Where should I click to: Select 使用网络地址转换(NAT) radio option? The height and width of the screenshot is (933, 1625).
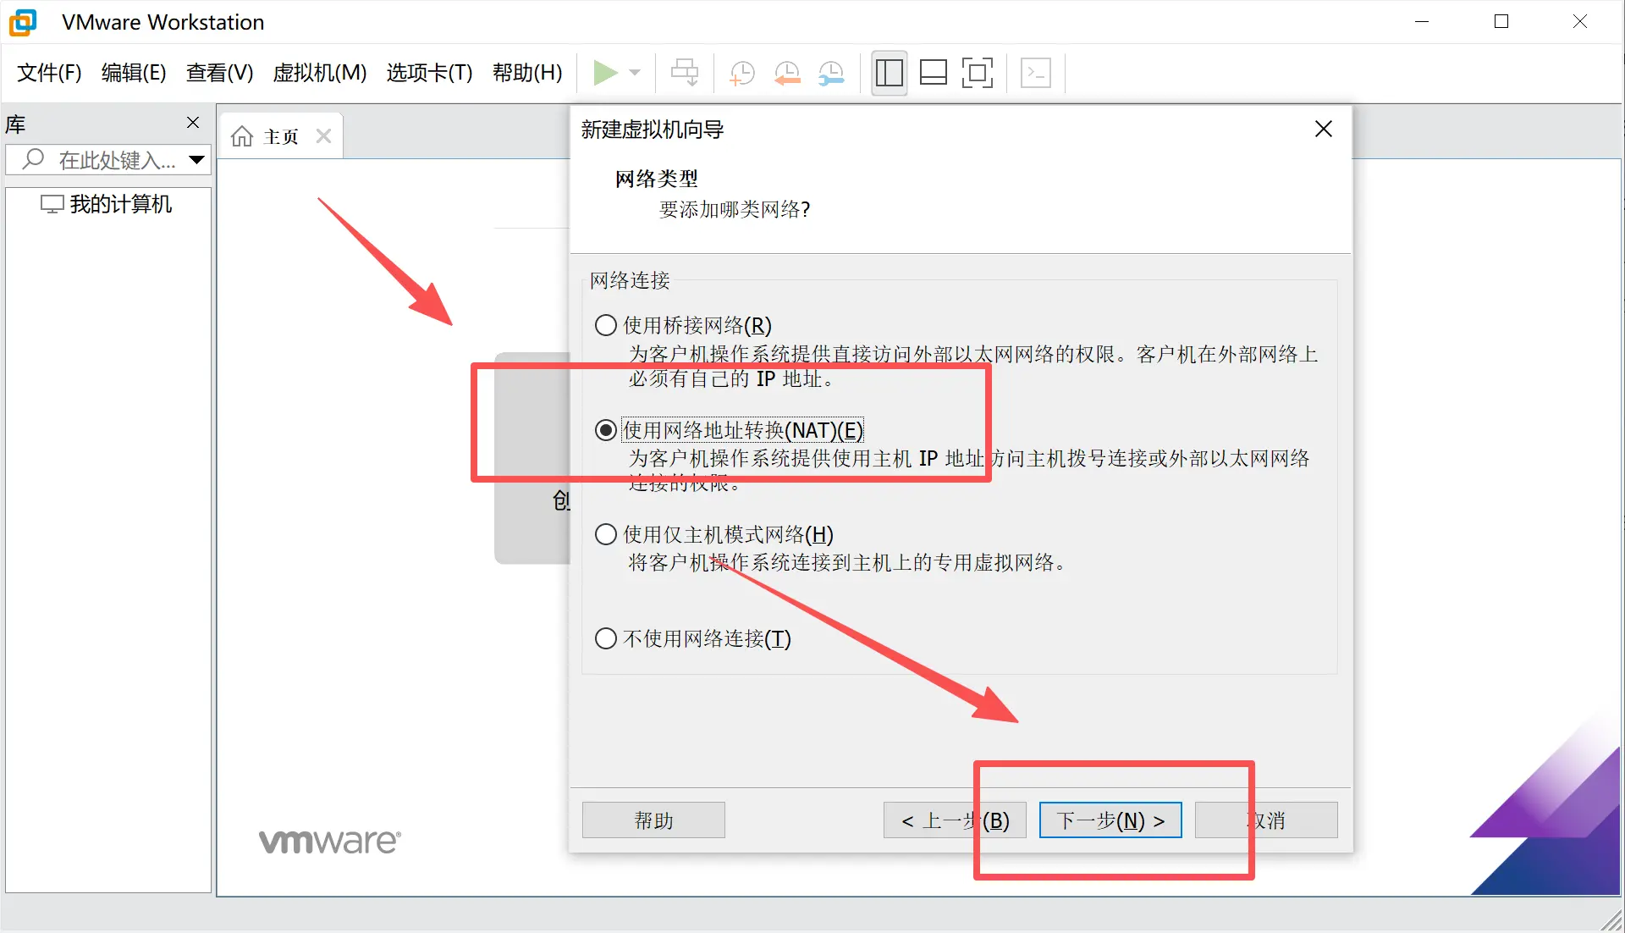606,430
